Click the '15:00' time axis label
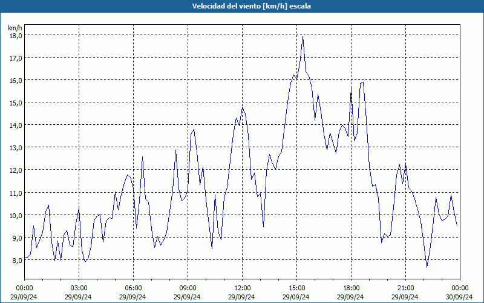The image size is (484, 303). pyautogui.click(x=296, y=288)
